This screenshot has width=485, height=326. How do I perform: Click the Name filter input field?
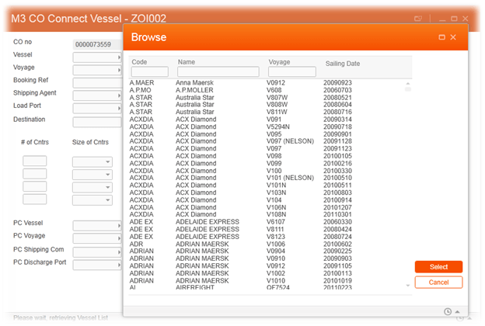tap(218, 72)
